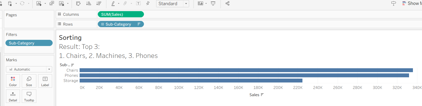Click the Clear Sheet icon
422x106 pixels.
click(x=61, y=4)
